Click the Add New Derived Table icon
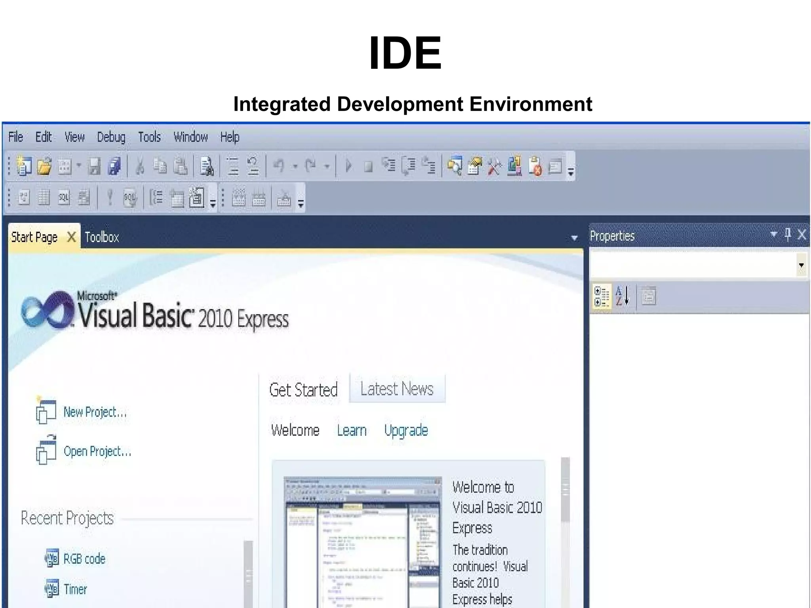This screenshot has width=811, height=608. (197, 197)
